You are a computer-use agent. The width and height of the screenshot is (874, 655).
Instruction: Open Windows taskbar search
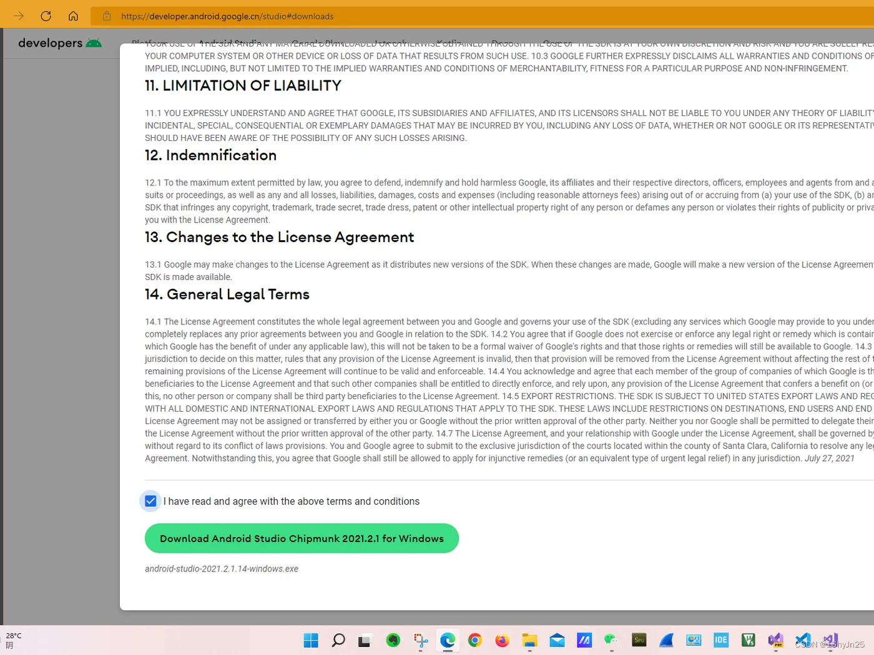tap(338, 640)
